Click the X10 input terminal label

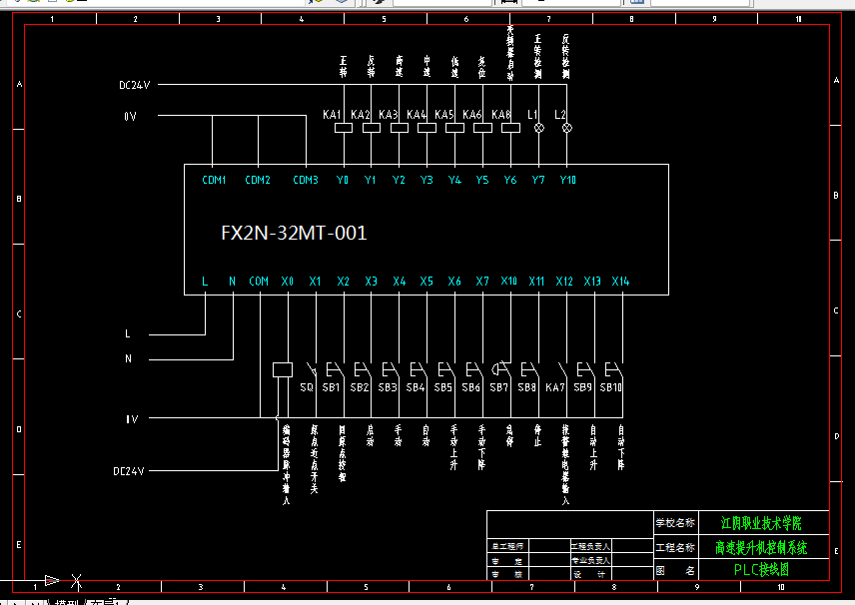508,282
